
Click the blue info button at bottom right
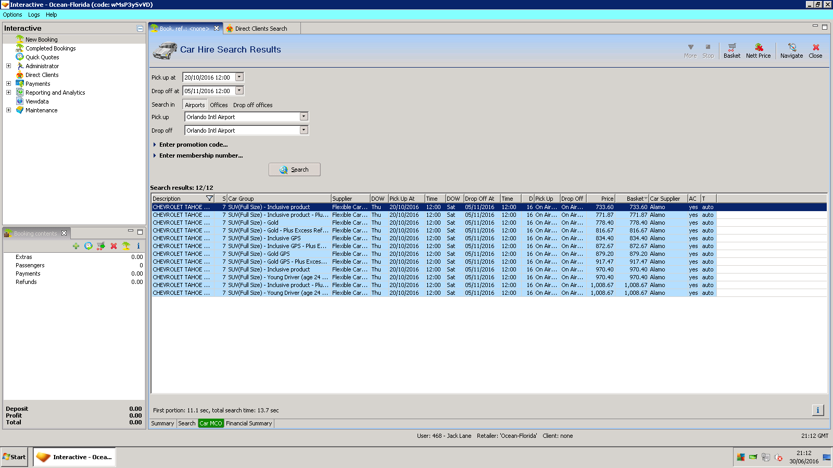pyautogui.click(x=817, y=410)
